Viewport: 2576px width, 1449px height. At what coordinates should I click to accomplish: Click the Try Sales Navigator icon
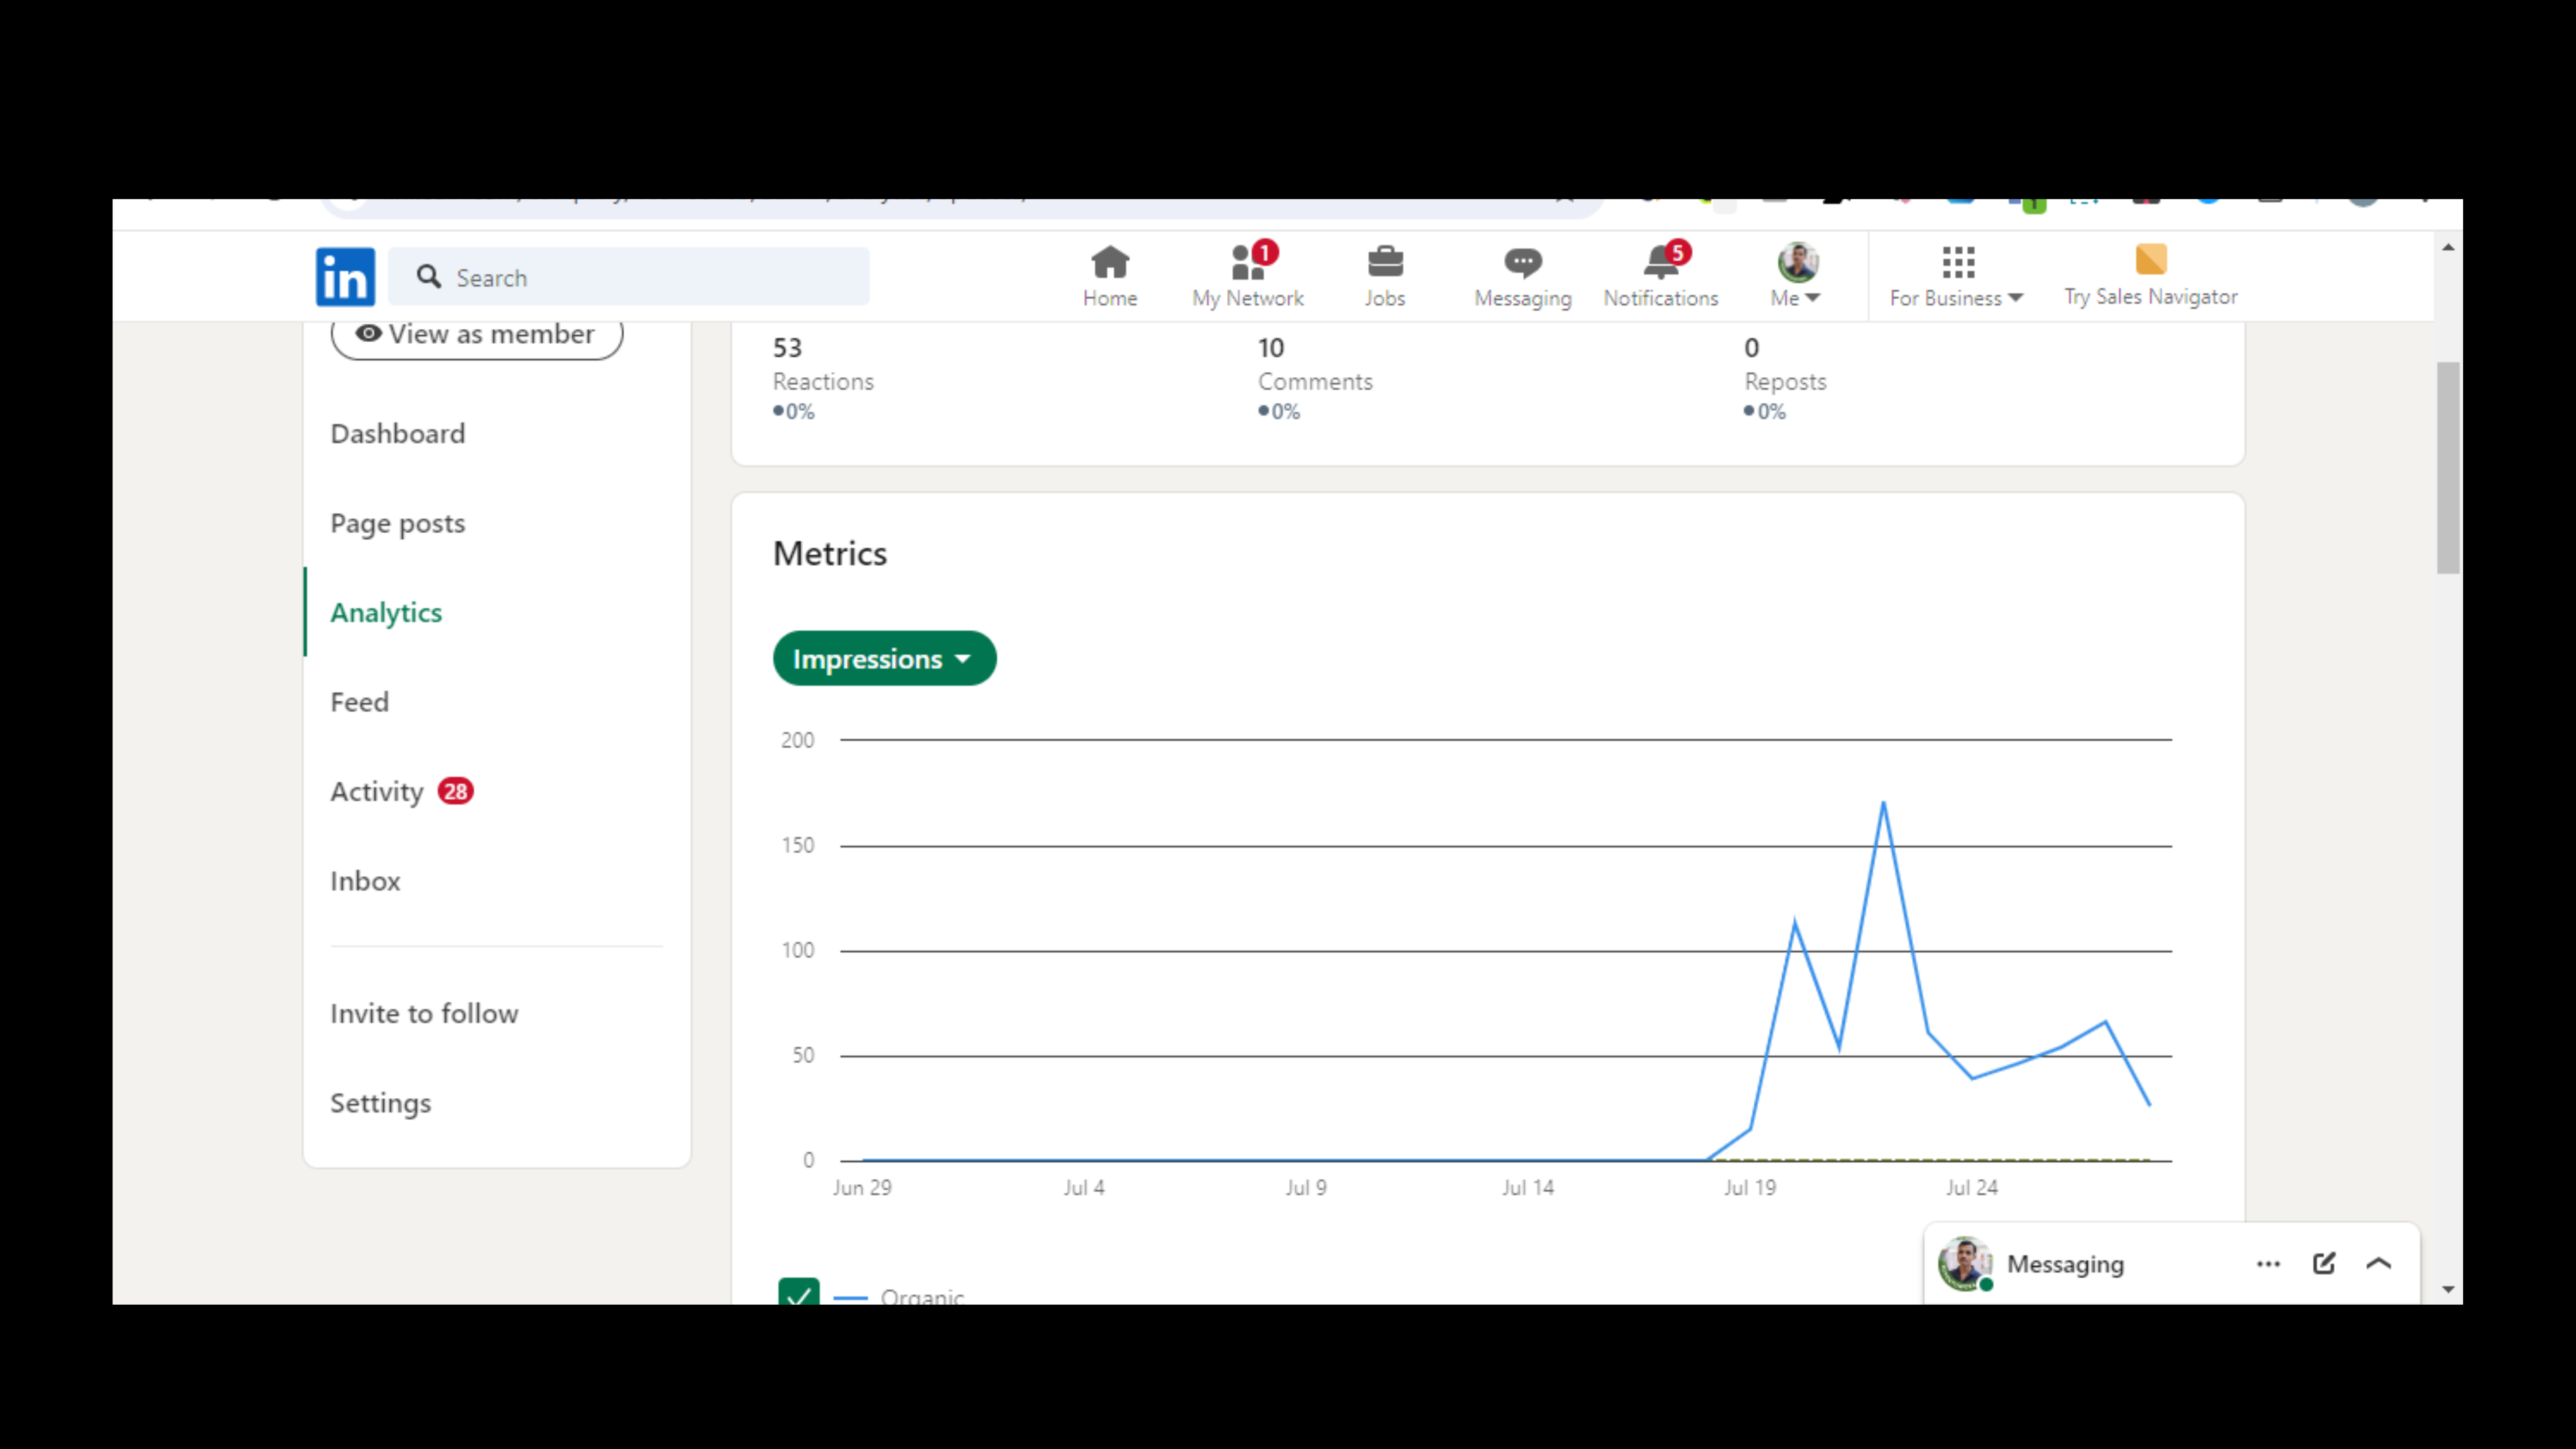[x=2151, y=259]
